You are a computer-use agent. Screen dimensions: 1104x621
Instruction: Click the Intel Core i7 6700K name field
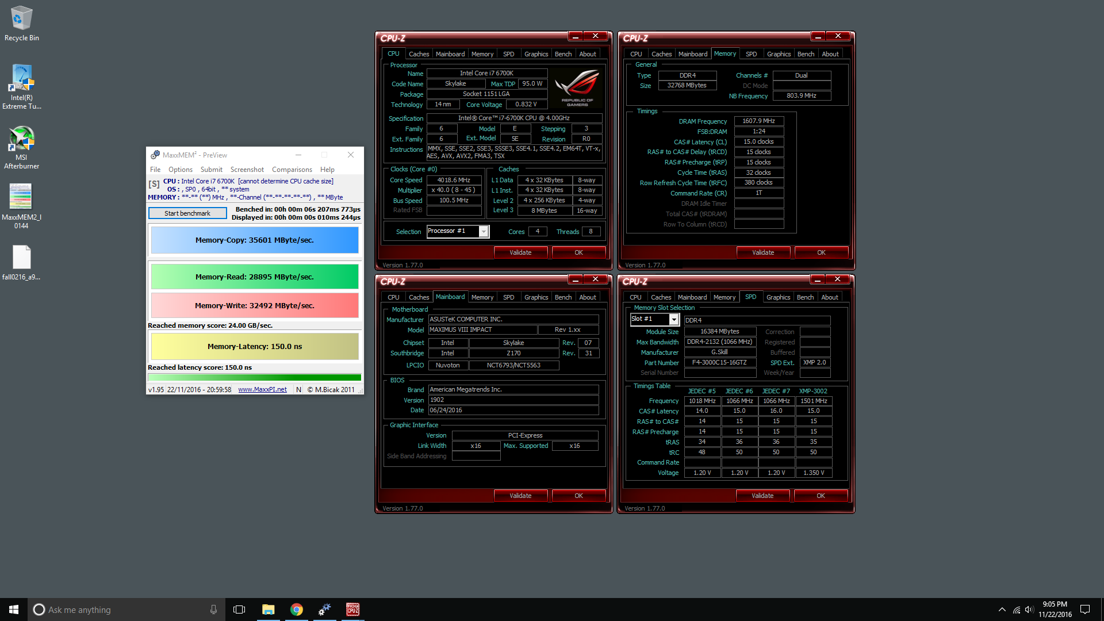tap(486, 73)
